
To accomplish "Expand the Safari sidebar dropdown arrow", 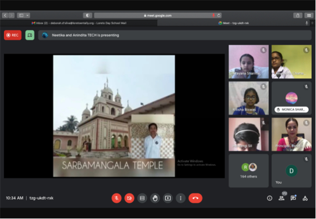I will 28,15.
